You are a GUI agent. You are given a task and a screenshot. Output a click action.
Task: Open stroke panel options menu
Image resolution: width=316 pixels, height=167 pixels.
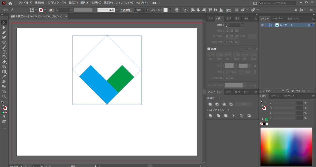pyautogui.click(x=256, y=19)
